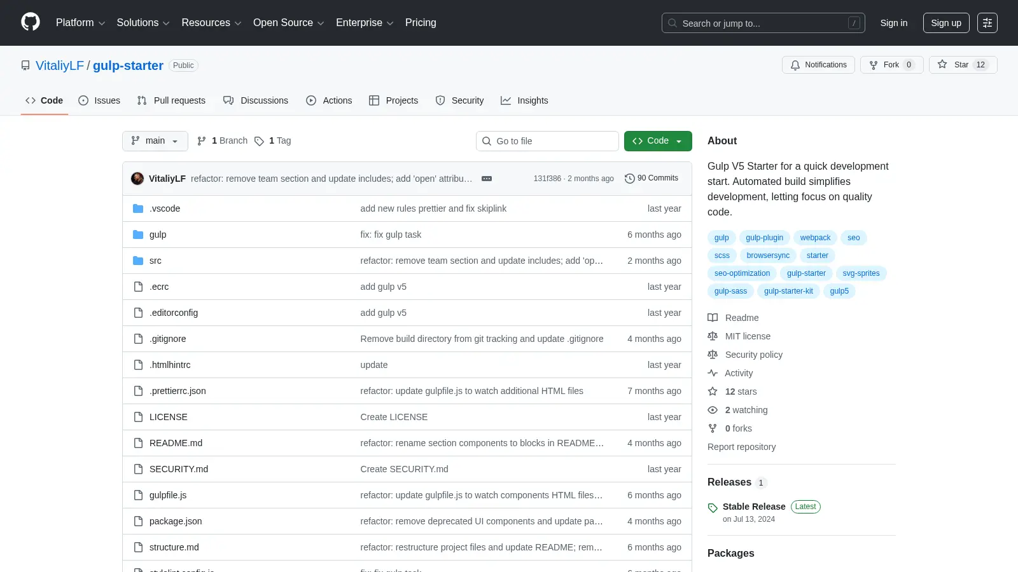
Task: Click the src folder icon
Action: click(x=138, y=261)
